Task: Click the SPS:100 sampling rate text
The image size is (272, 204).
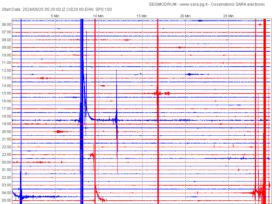Action: [x=104, y=10]
